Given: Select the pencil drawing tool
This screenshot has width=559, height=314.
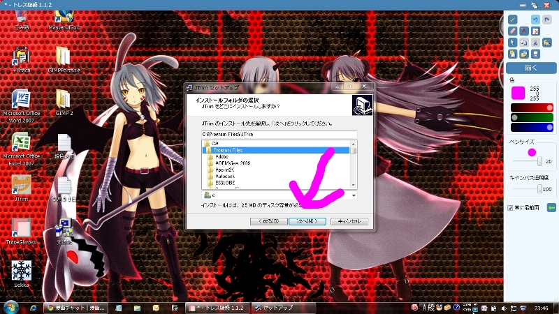Looking at the screenshot, I should point(512,20).
